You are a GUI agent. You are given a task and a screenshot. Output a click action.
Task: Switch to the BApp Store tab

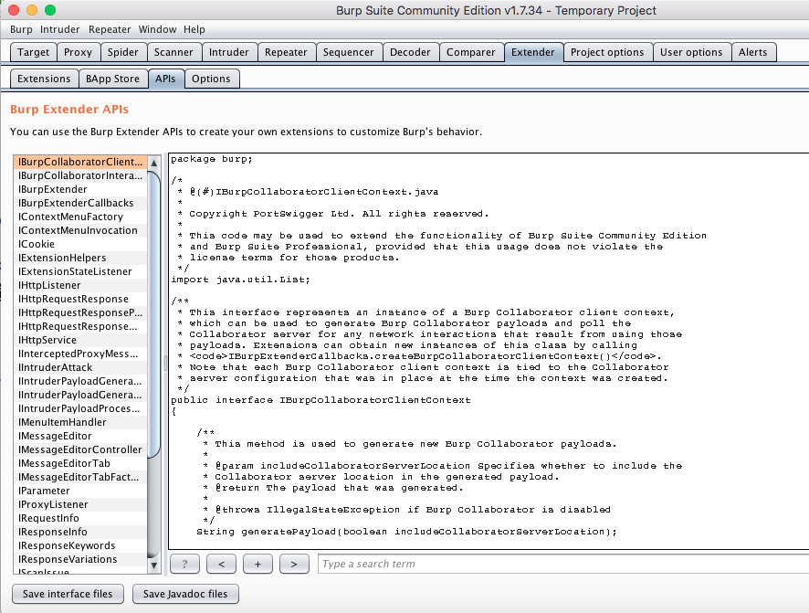click(x=112, y=79)
